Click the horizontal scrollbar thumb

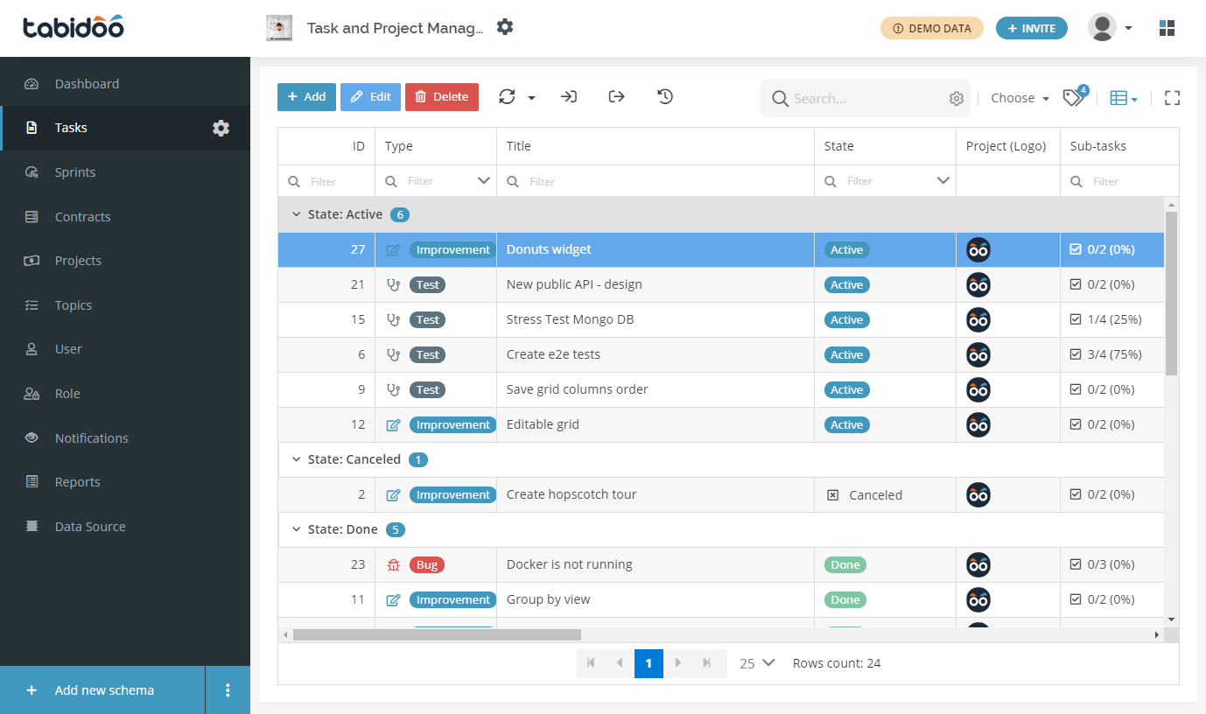(437, 634)
